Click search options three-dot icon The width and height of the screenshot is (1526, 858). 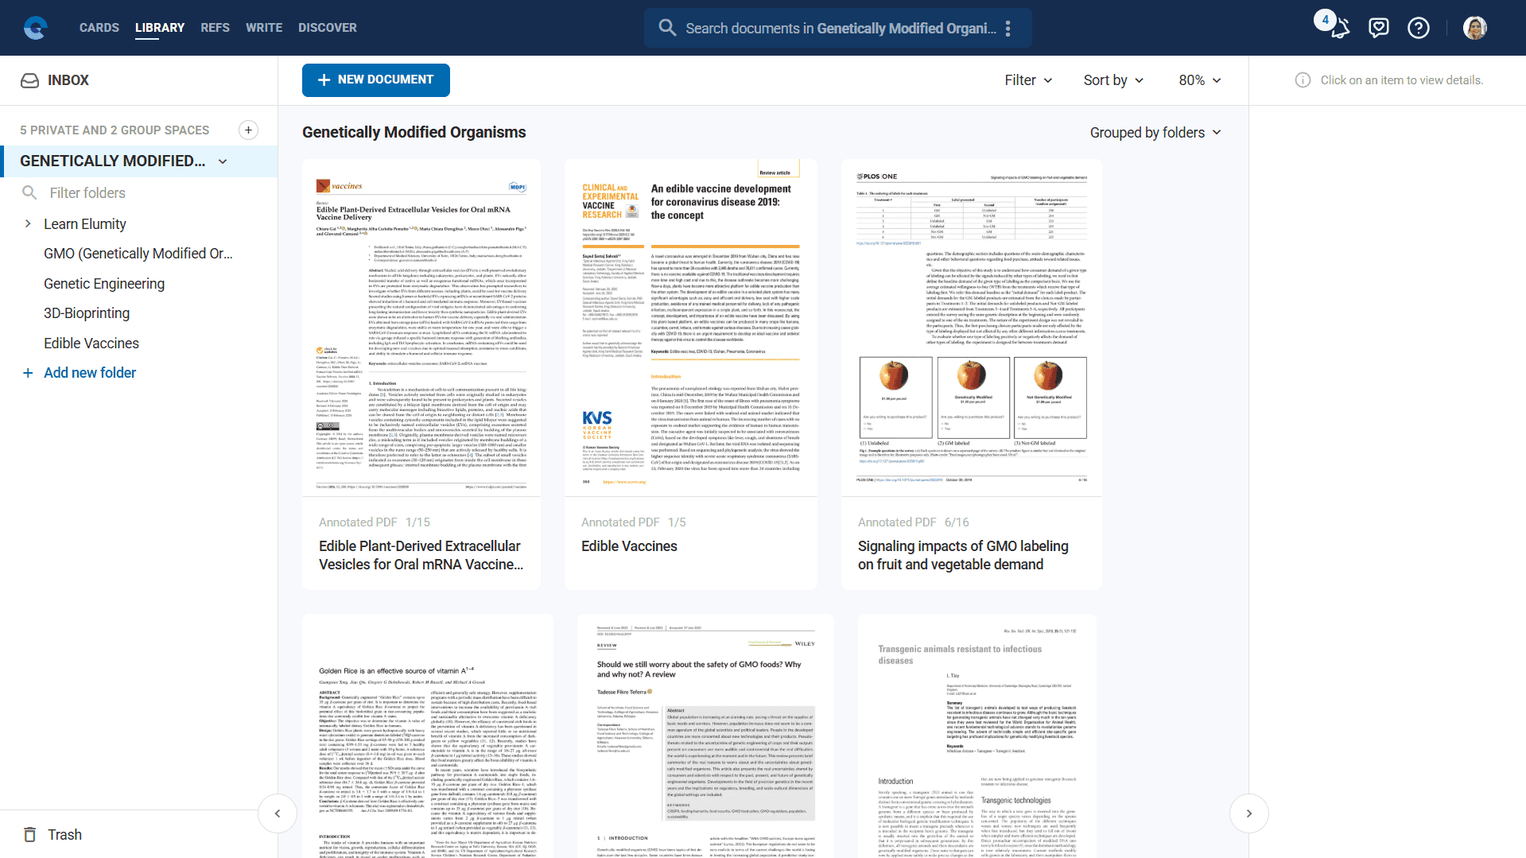[x=1008, y=29]
